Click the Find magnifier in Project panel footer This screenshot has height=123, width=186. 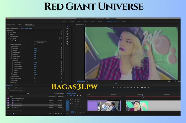[x=53, y=114]
